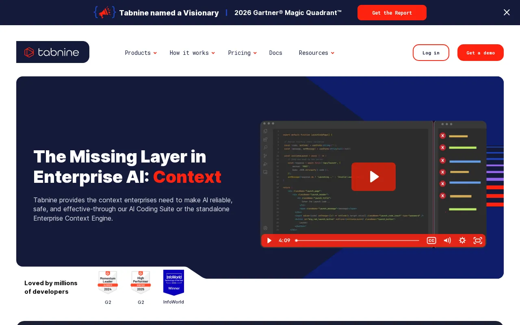The height and width of the screenshot is (325, 520).
Task: Open the How it works menu
Action: click(x=189, y=53)
